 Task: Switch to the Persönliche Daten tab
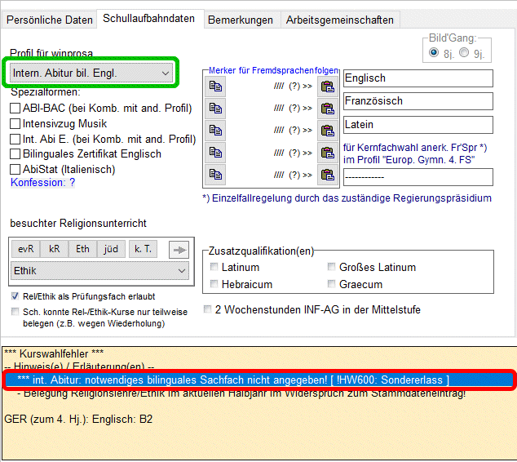49,19
